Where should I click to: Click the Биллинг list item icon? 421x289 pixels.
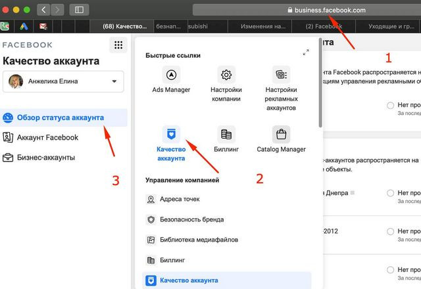click(x=151, y=260)
